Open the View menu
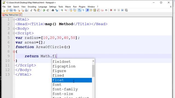This screenshot has height=98, width=175. (24, 7)
